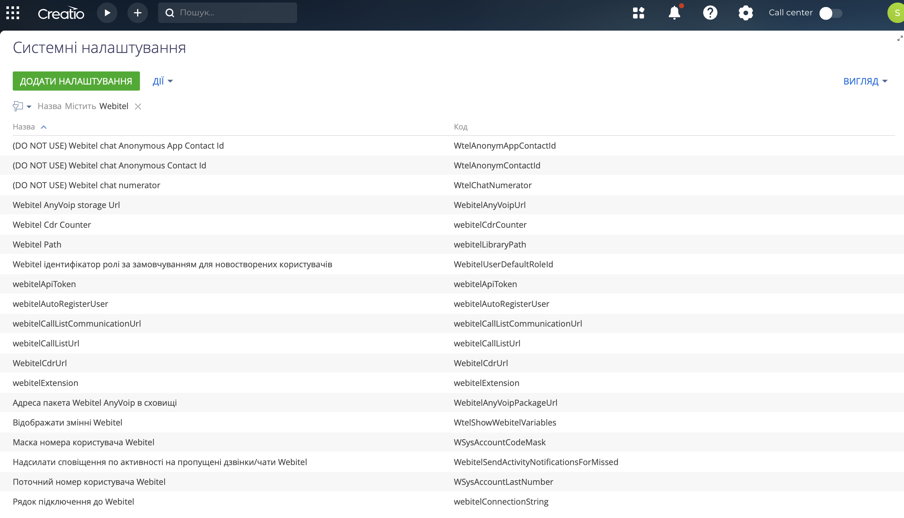Click code WebitelAnyVoipPackageUrl
The image size is (904, 518).
(x=505, y=403)
